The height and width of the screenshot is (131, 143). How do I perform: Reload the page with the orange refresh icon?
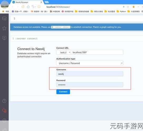[x=23, y=7]
